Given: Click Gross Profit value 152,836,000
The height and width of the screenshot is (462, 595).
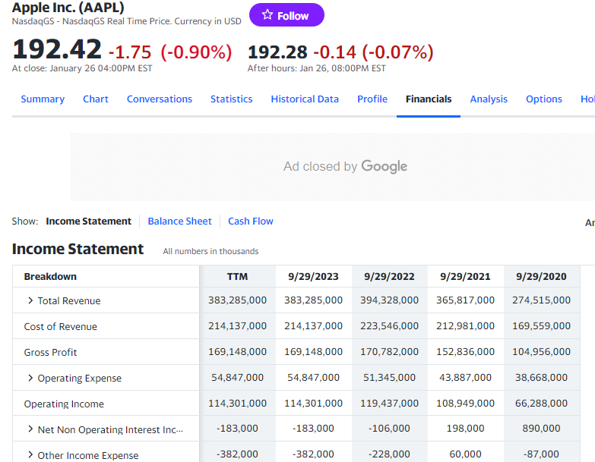Looking at the screenshot, I should coord(465,351).
